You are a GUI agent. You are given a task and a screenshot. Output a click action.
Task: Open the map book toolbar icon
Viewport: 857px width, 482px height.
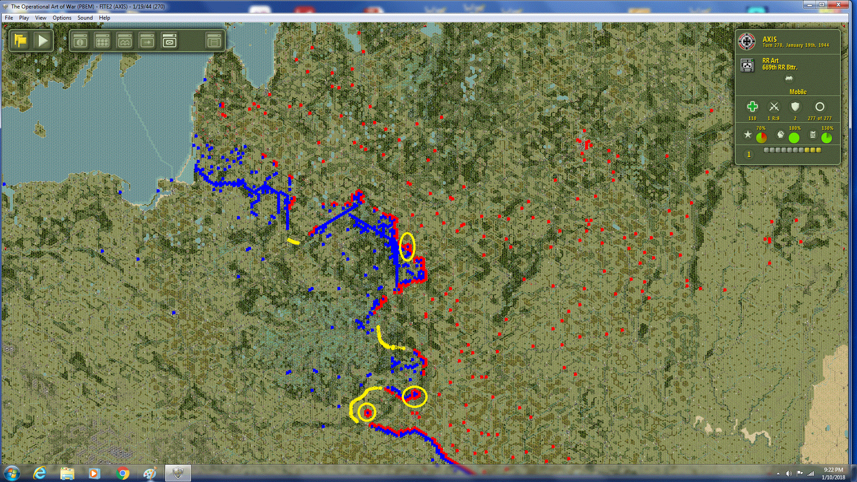125,41
